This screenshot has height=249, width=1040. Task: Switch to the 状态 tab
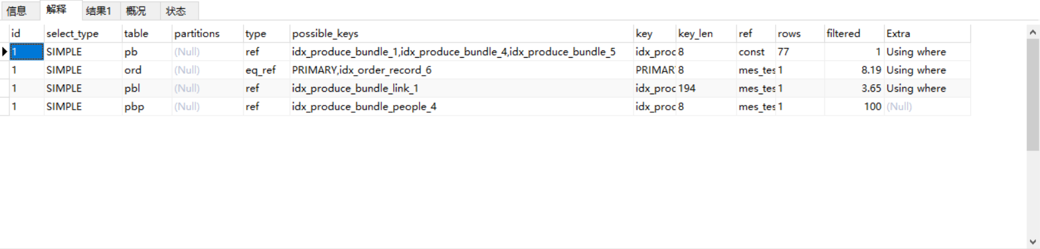(x=176, y=11)
